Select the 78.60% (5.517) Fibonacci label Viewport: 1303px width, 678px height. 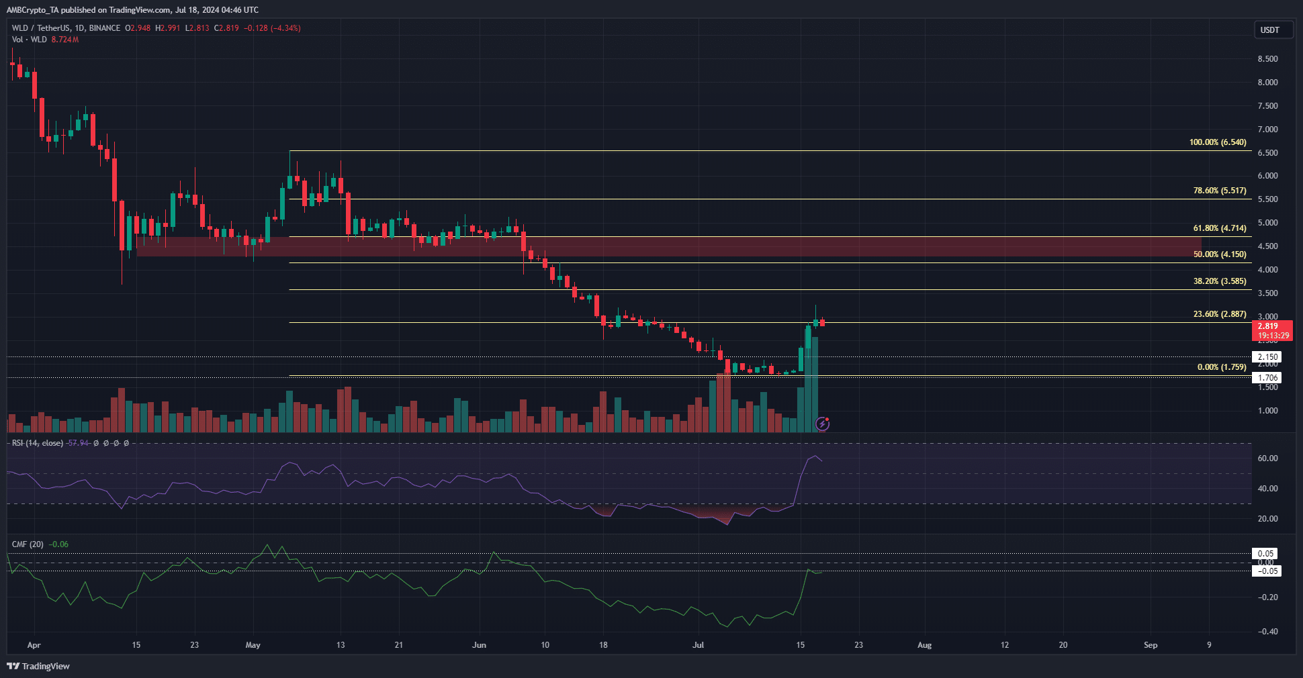[1220, 191]
